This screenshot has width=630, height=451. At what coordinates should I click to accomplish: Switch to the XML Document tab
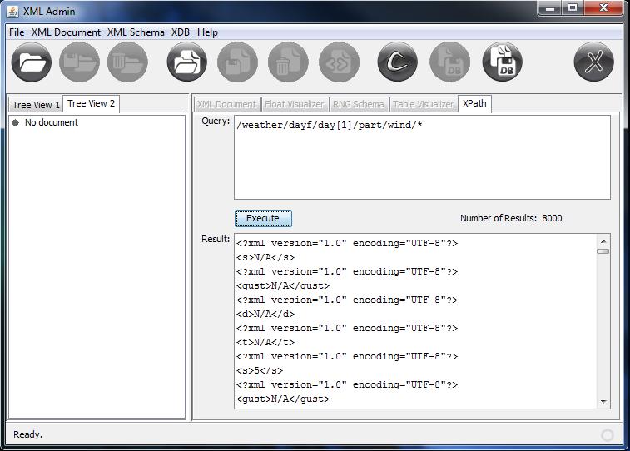pyautogui.click(x=226, y=104)
